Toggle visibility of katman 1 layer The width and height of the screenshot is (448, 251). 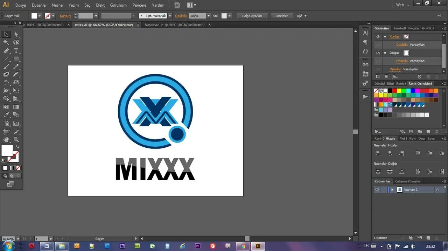click(377, 190)
